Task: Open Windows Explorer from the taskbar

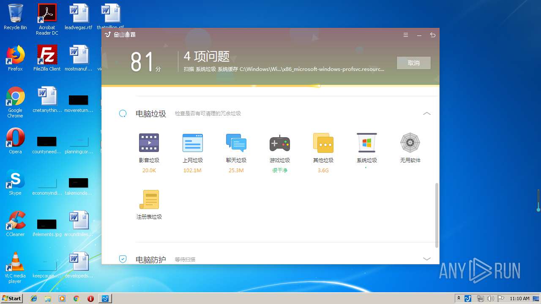Action: [x=48, y=299]
